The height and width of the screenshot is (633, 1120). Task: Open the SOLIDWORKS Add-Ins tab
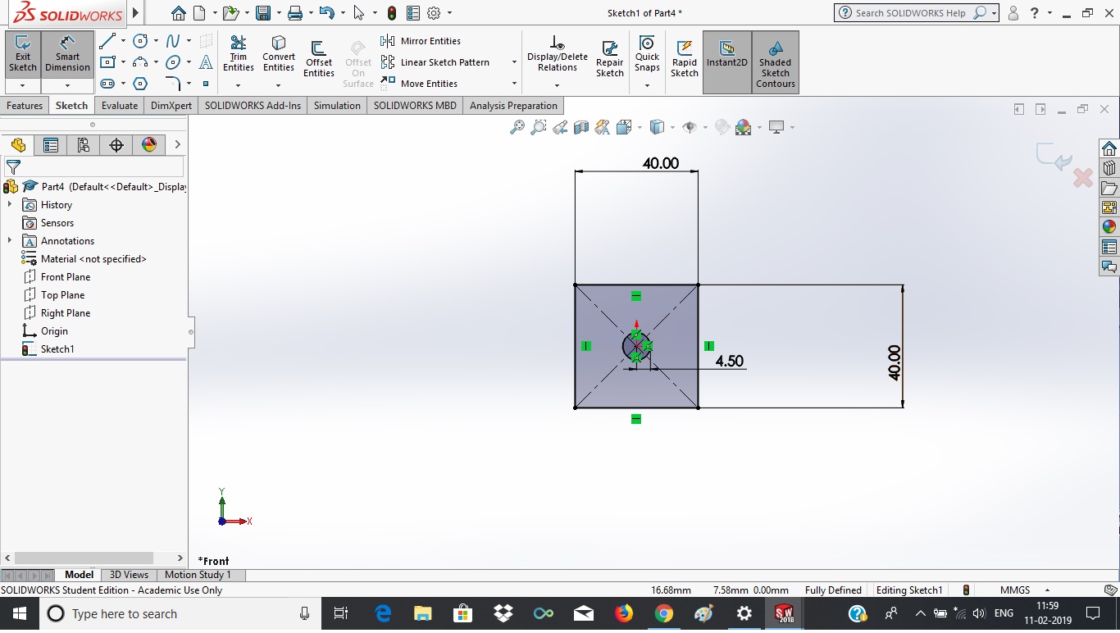point(253,106)
